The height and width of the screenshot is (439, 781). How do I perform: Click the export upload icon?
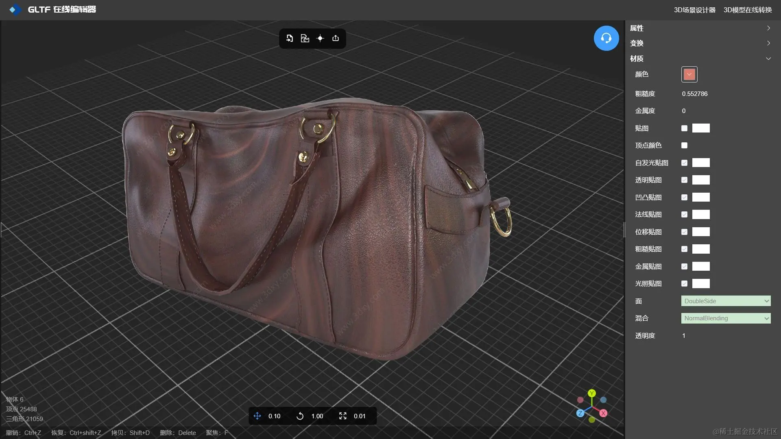(336, 38)
